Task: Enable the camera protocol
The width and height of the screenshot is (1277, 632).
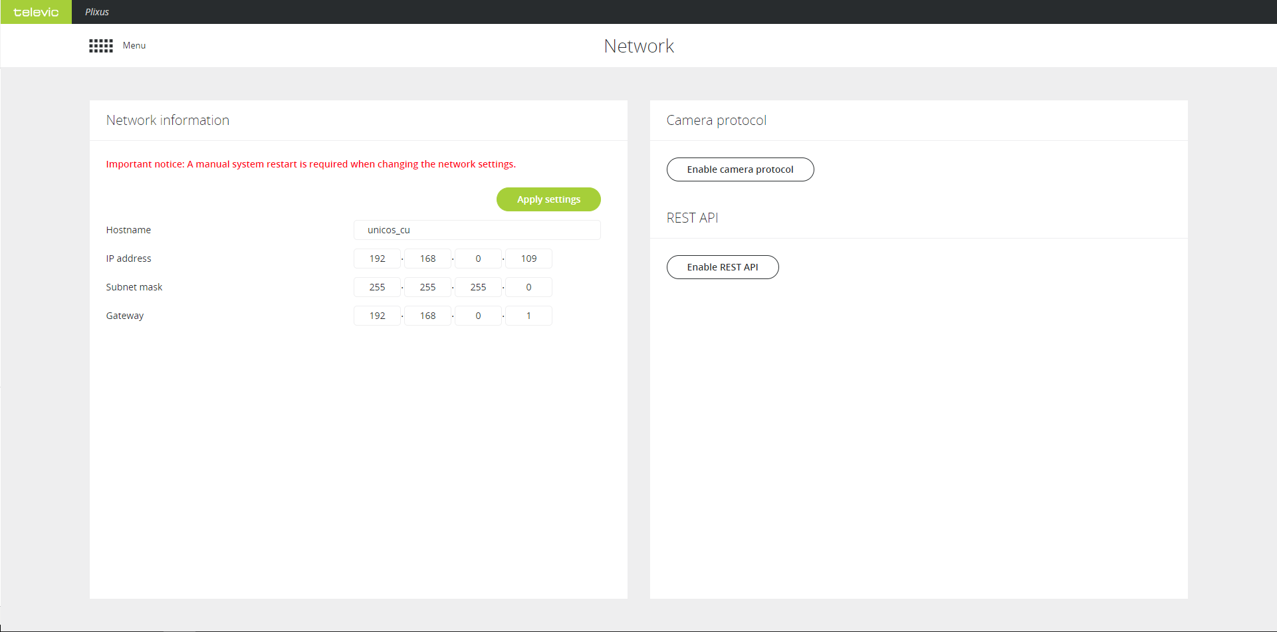Action: pos(740,169)
